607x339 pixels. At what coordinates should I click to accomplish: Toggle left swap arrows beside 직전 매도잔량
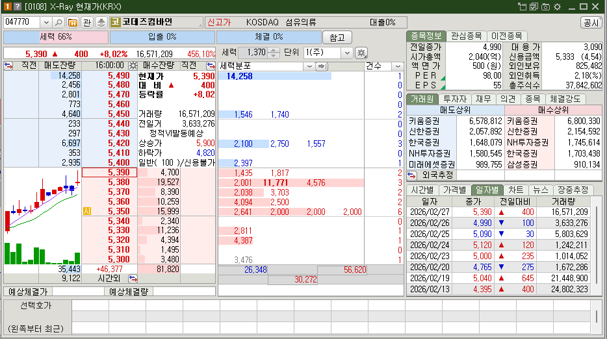coord(8,66)
